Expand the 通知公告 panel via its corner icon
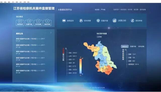The width and height of the screenshot is (161, 92). (51, 33)
